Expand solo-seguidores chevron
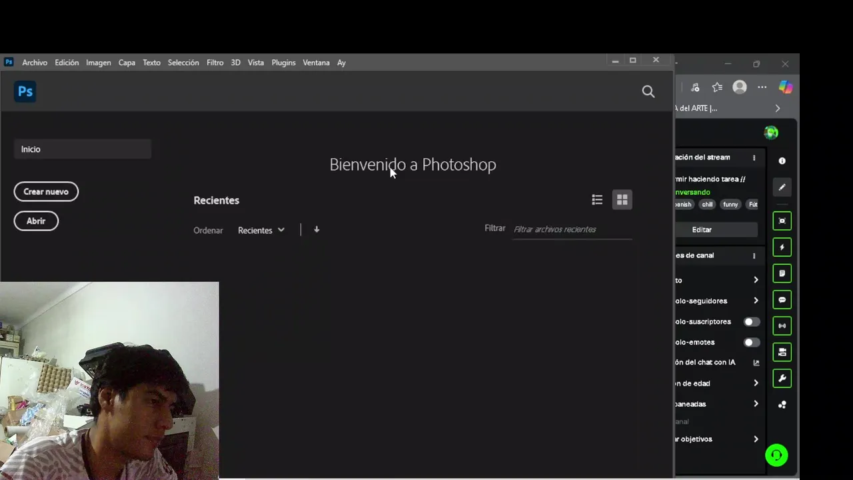 click(756, 301)
